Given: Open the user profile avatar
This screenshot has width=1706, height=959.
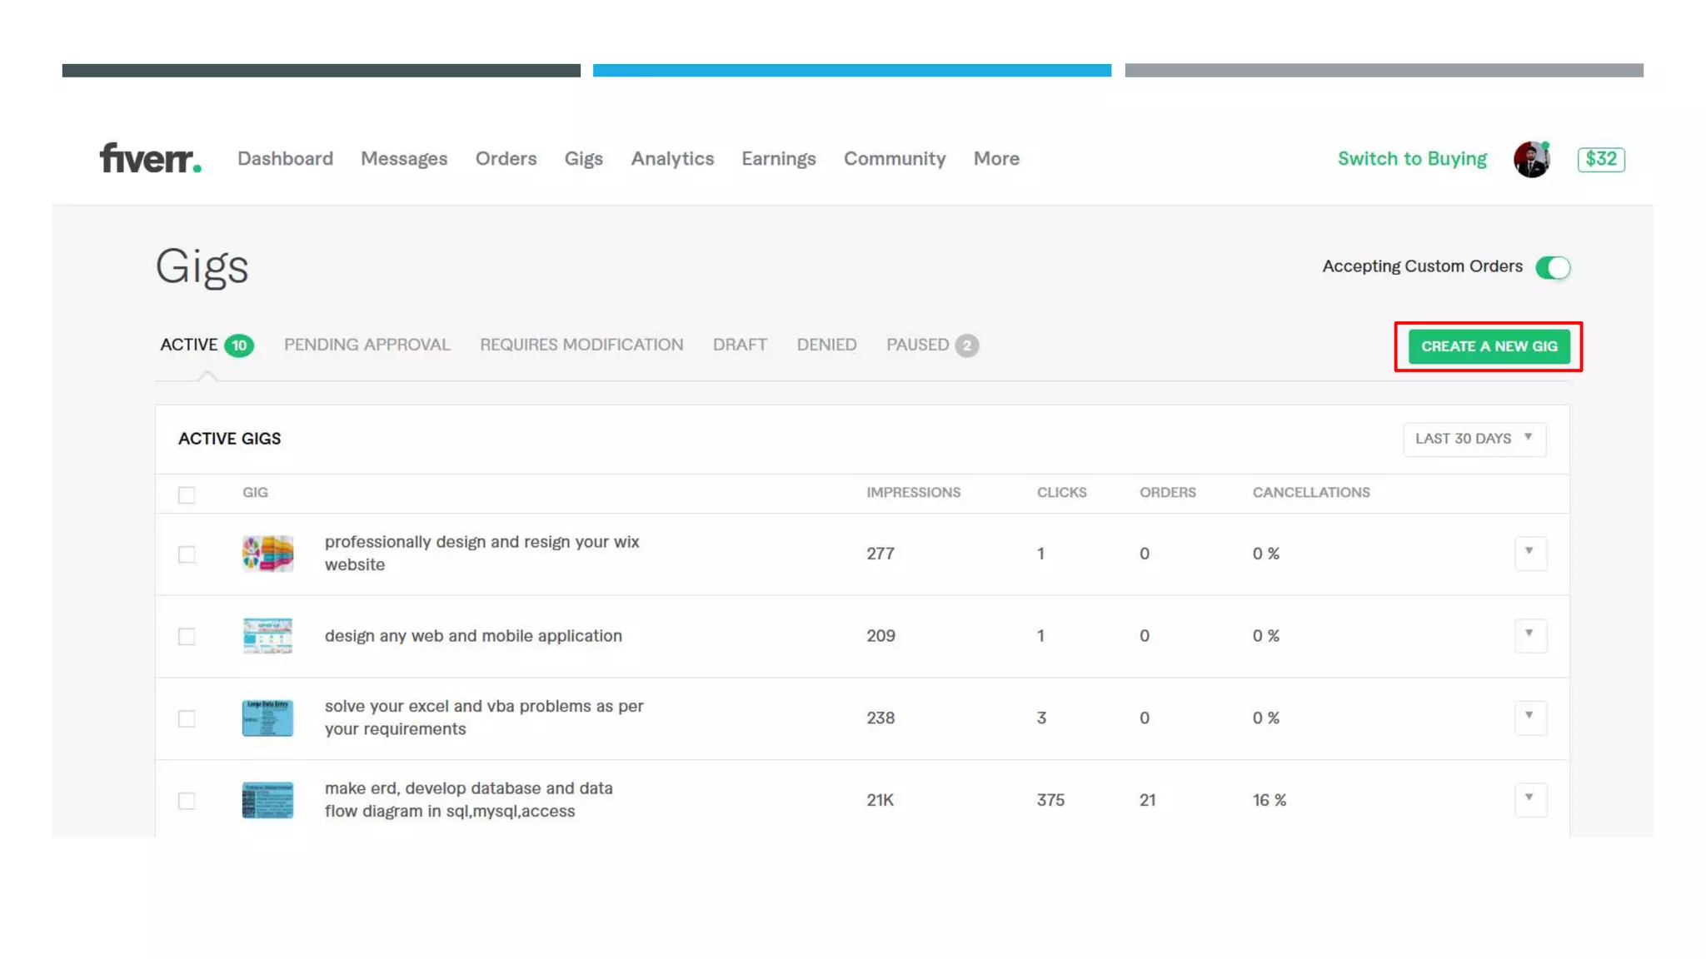Looking at the screenshot, I should click(1531, 159).
